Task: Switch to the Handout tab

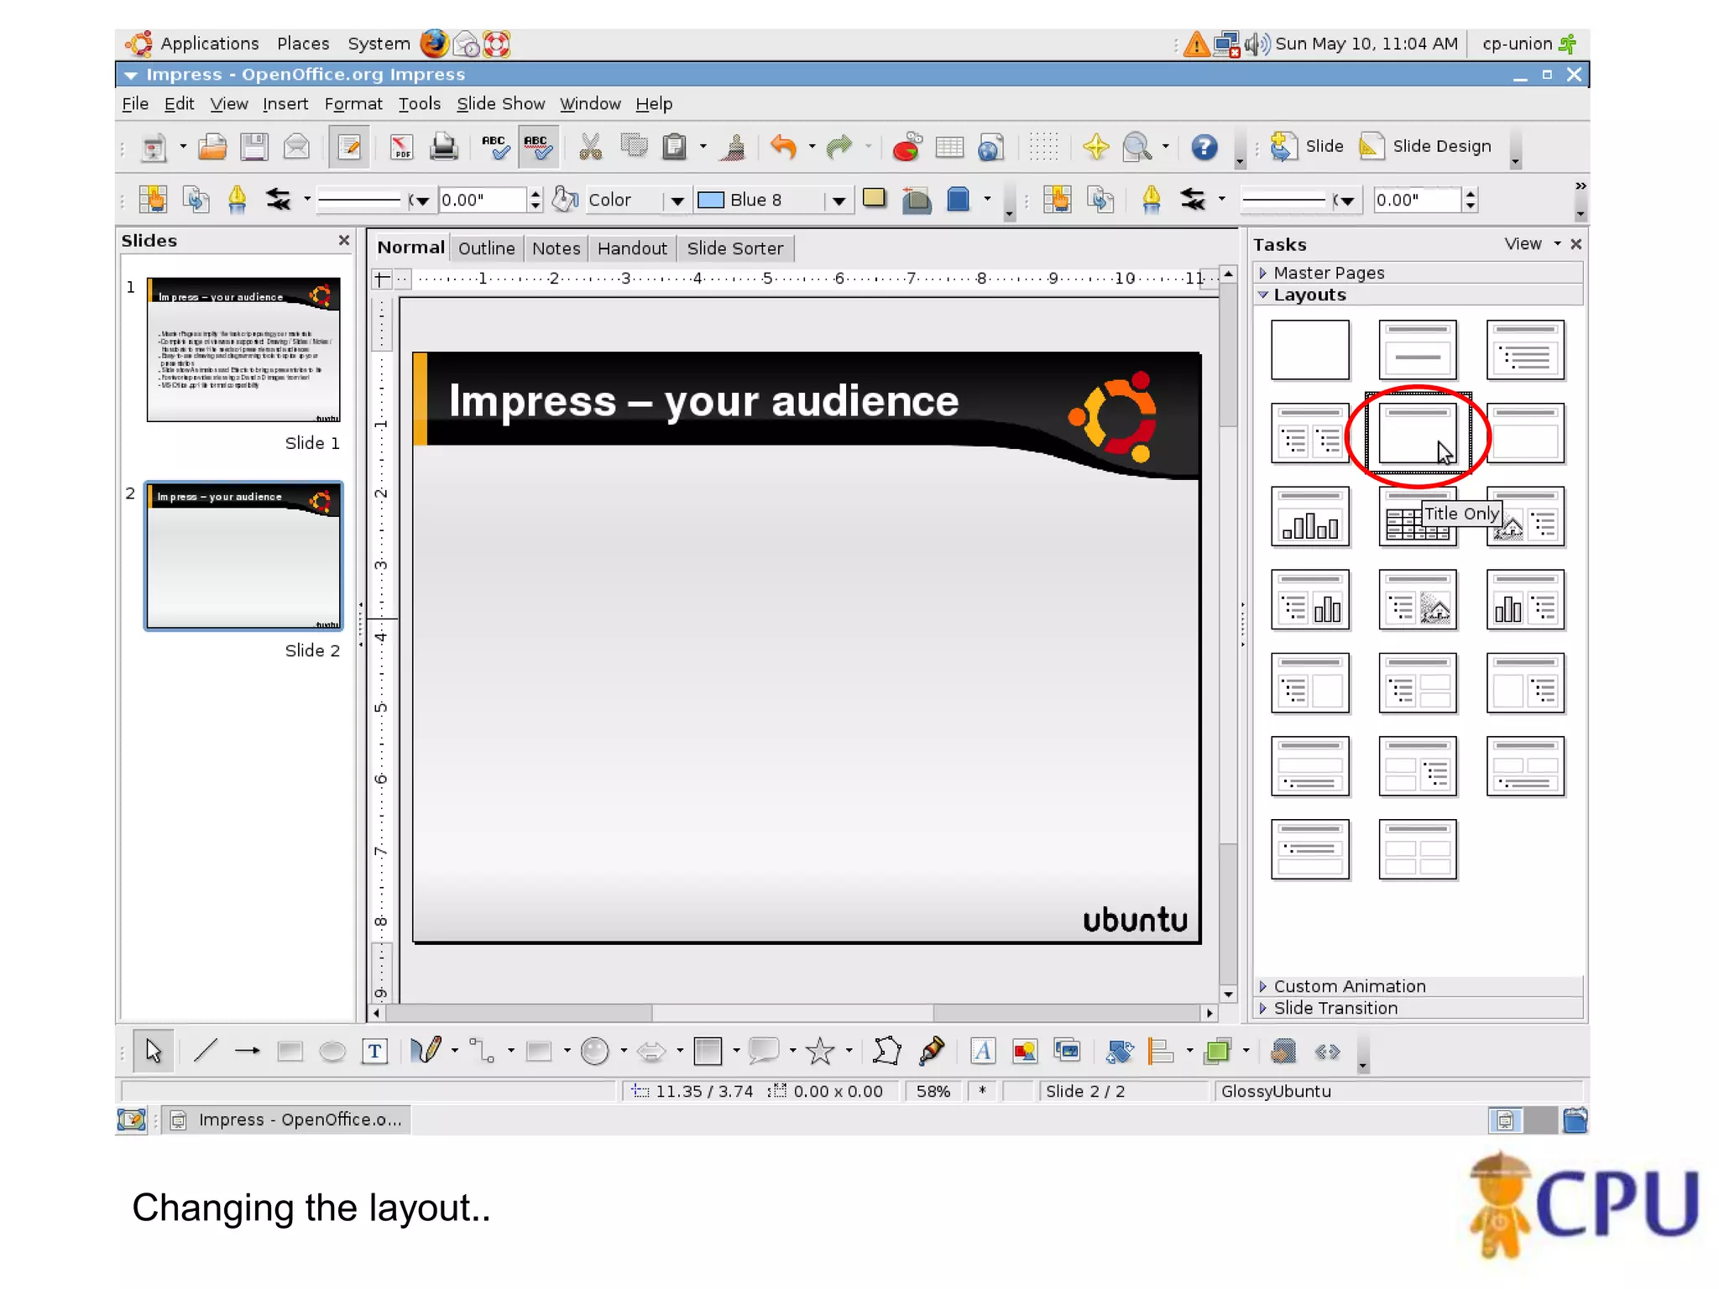Action: [632, 248]
